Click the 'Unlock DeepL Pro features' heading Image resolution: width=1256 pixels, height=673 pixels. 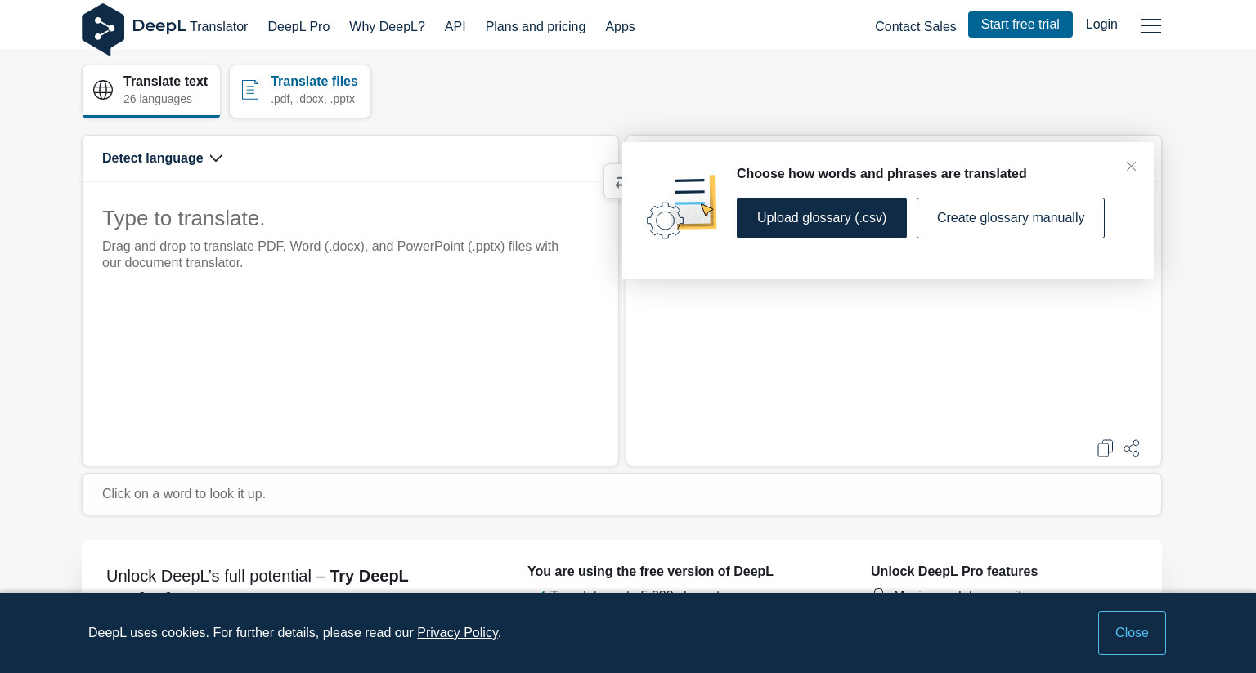tap(954, 572)
